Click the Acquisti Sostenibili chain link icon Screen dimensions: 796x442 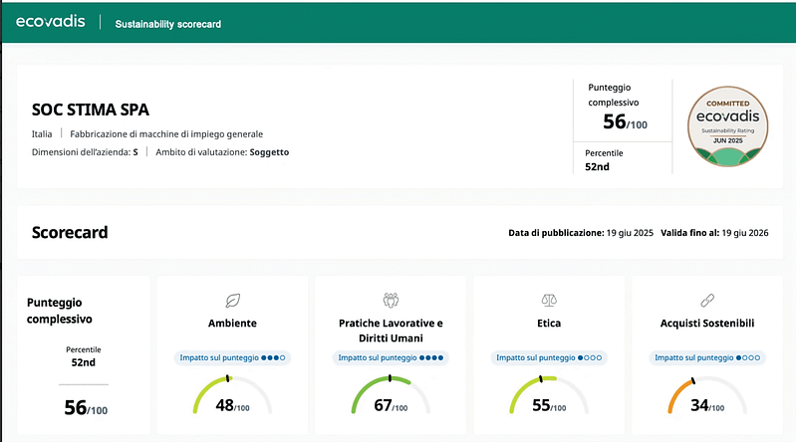point(704,299)
